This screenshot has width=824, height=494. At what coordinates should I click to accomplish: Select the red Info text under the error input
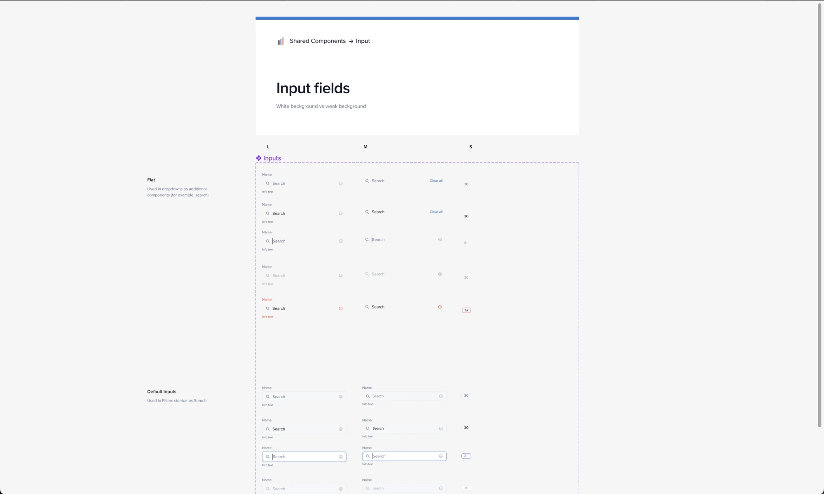[x=268, y=317]
